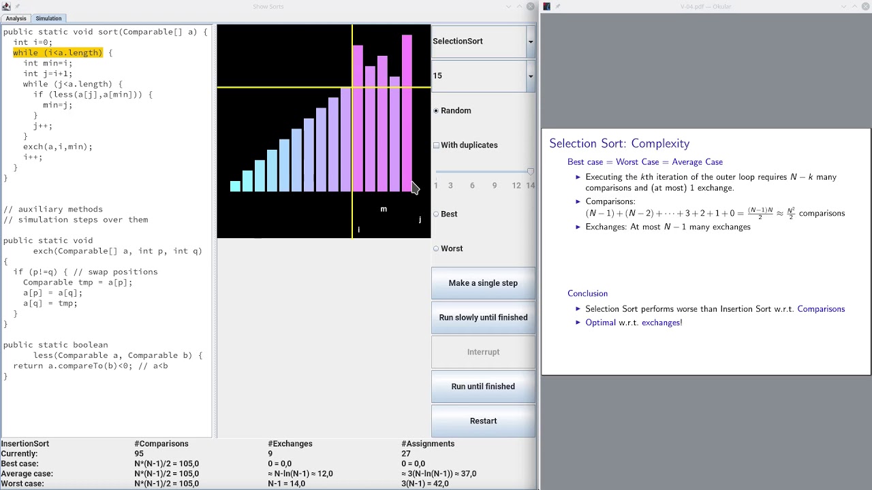
Task: Click current assignments value 27
Action: tap(406, 454)
